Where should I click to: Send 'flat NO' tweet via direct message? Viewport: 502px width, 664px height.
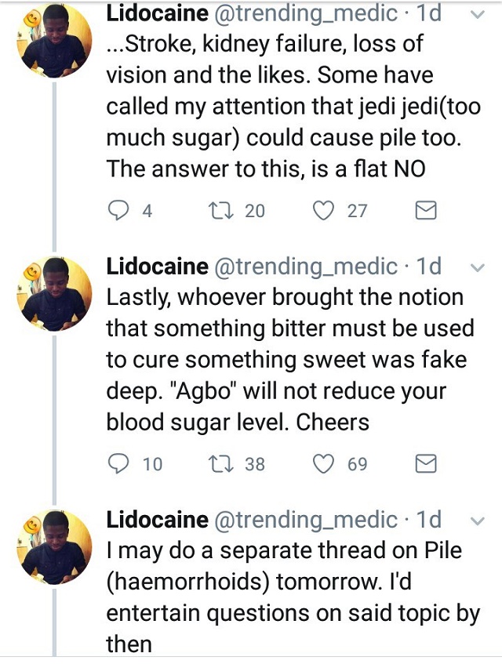(x=424, y=210)
